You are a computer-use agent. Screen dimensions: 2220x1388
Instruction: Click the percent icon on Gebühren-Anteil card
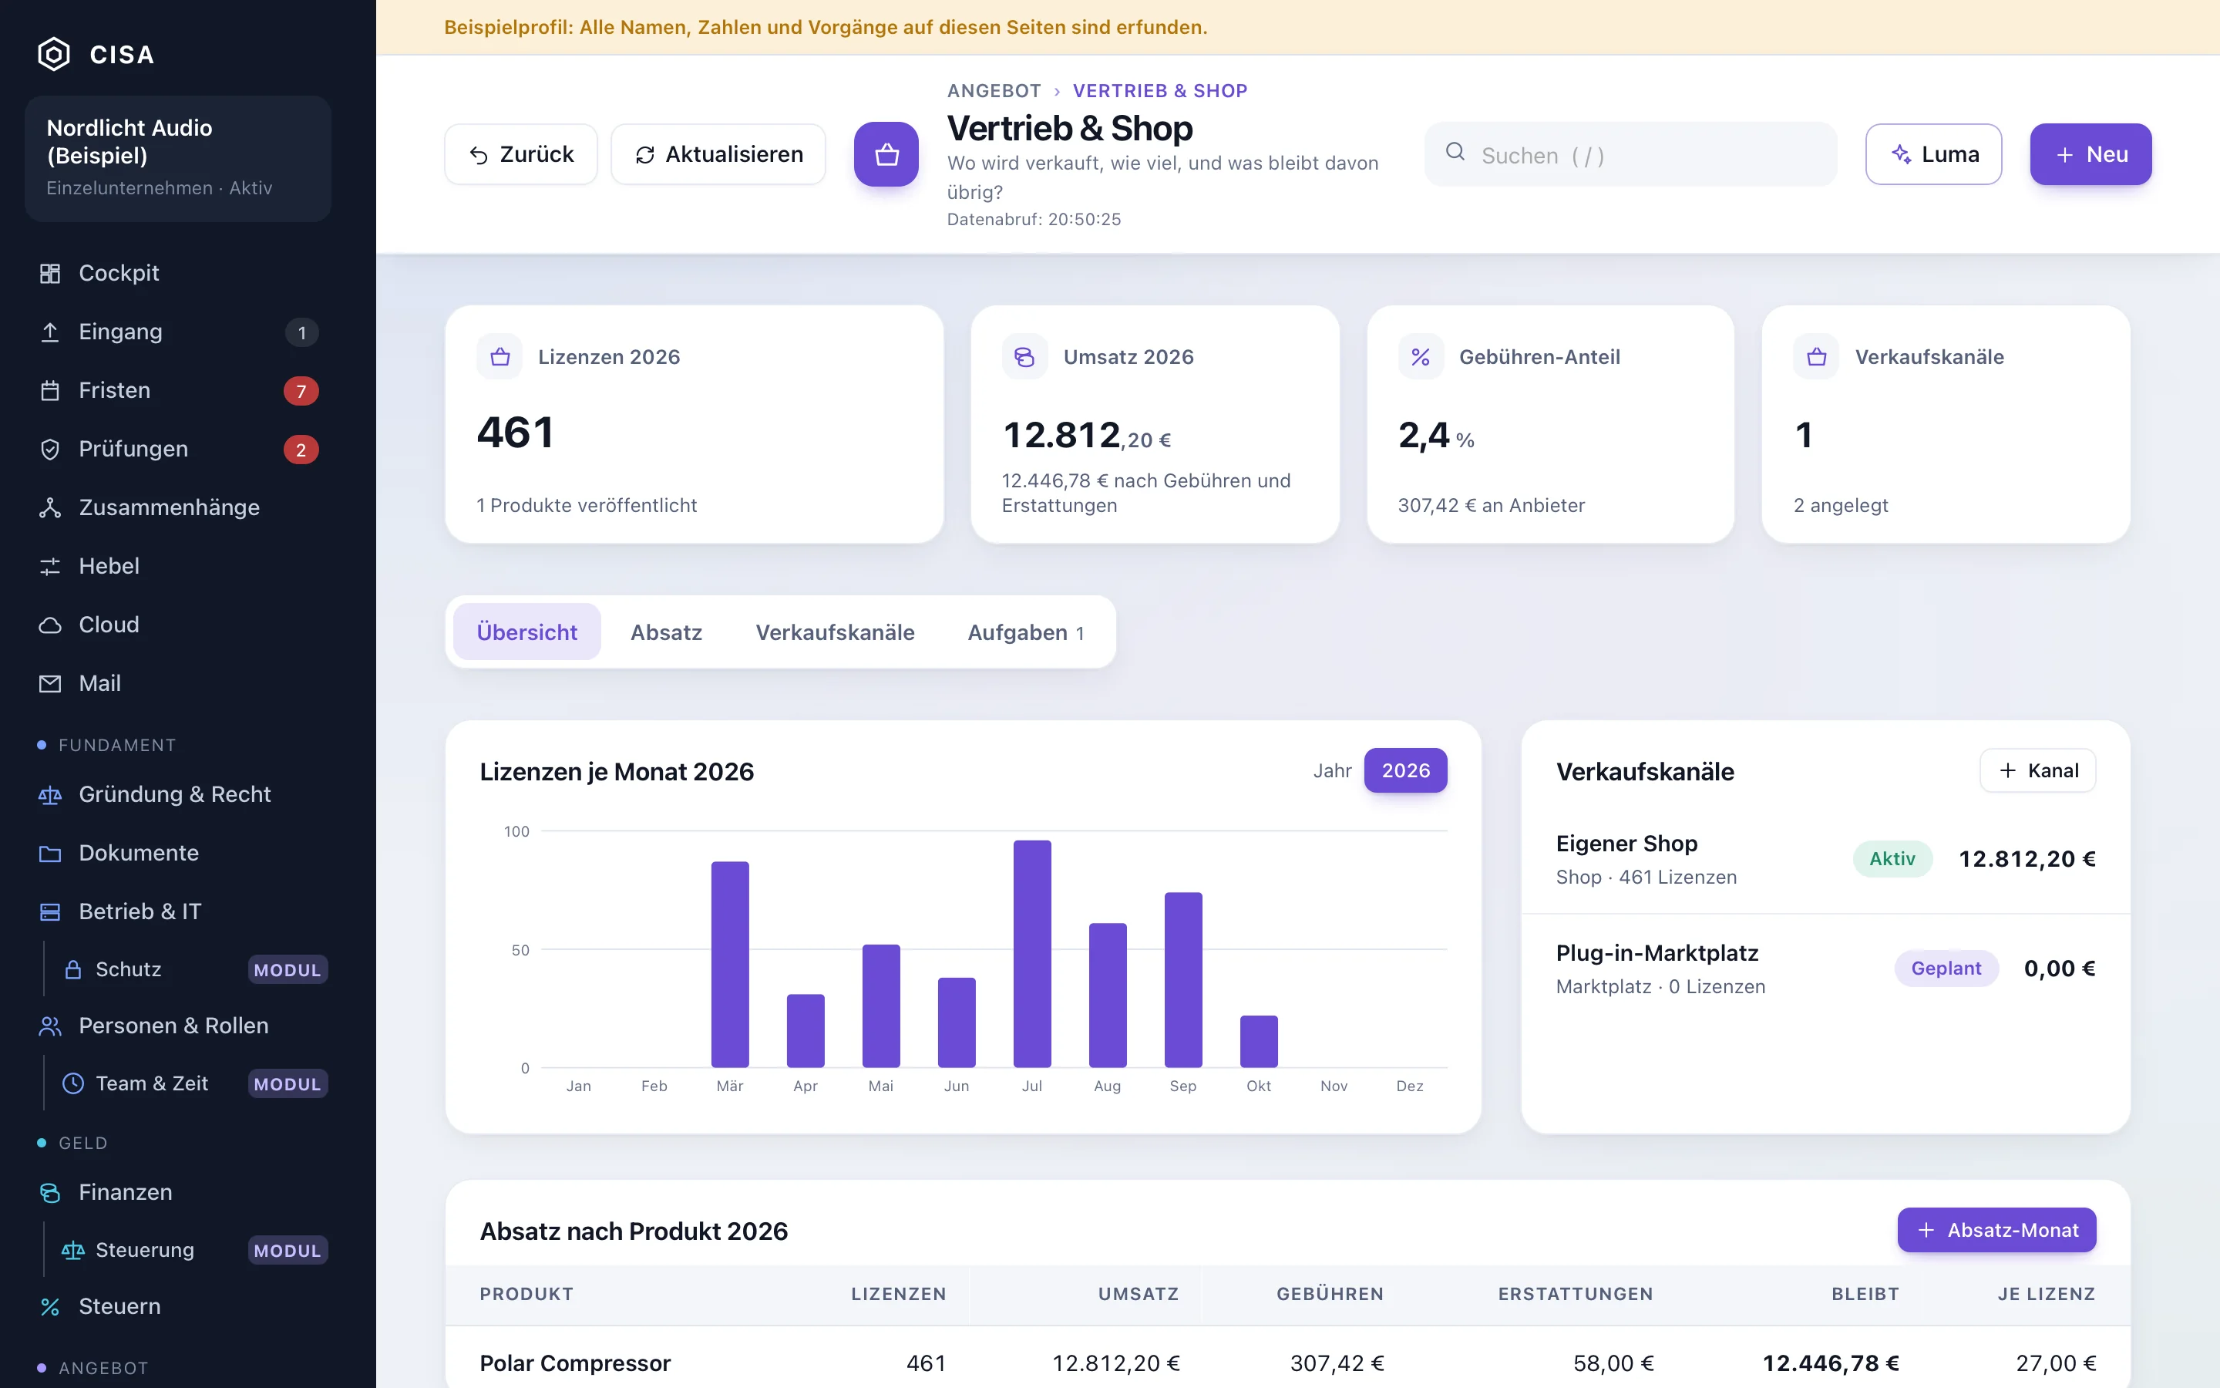(1420, 357)
